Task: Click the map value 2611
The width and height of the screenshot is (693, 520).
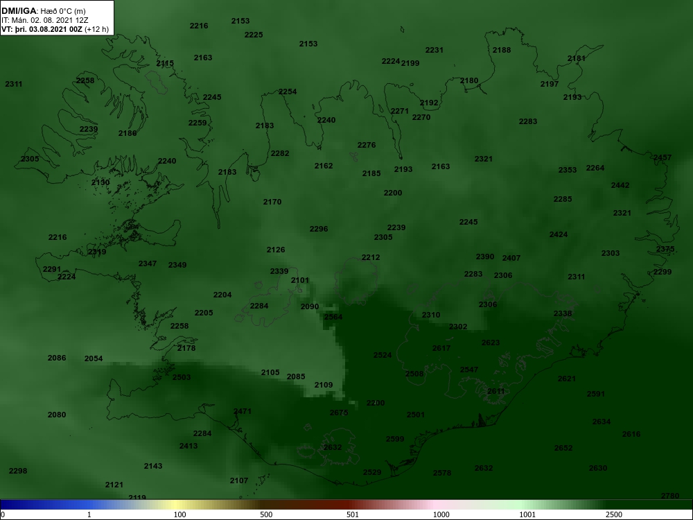Action: [496, 391]
